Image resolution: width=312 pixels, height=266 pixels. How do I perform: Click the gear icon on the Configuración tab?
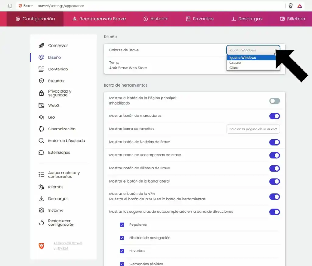(18, 19)
